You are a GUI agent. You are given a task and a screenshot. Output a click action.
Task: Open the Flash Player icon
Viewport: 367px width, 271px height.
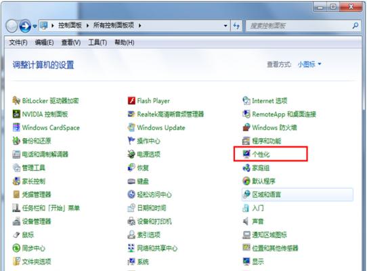click(131, 101)
